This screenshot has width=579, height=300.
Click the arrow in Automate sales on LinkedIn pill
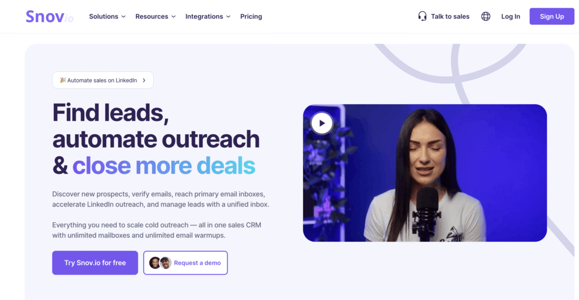[144, 80]
